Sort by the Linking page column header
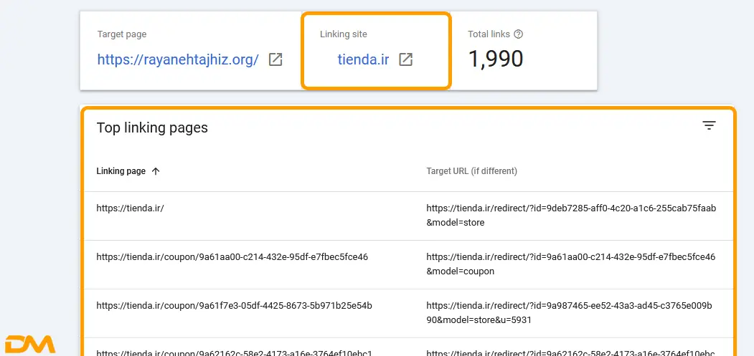754x356 pixels. (121, 171)
